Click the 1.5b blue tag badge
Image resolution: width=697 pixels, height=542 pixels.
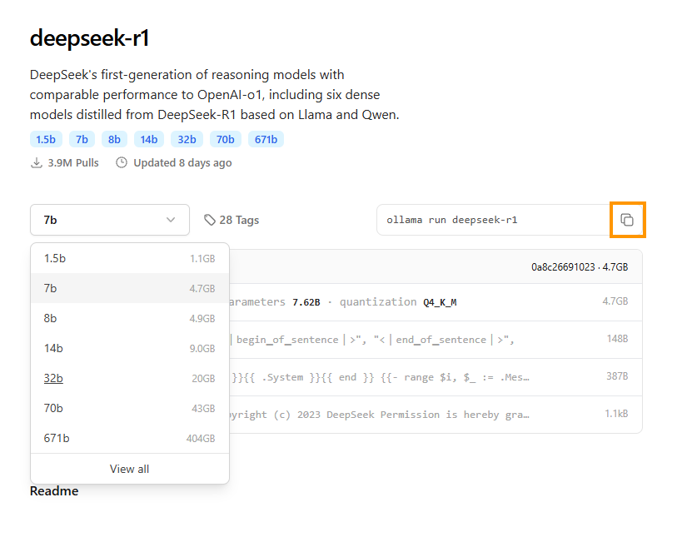click(46, 140)
